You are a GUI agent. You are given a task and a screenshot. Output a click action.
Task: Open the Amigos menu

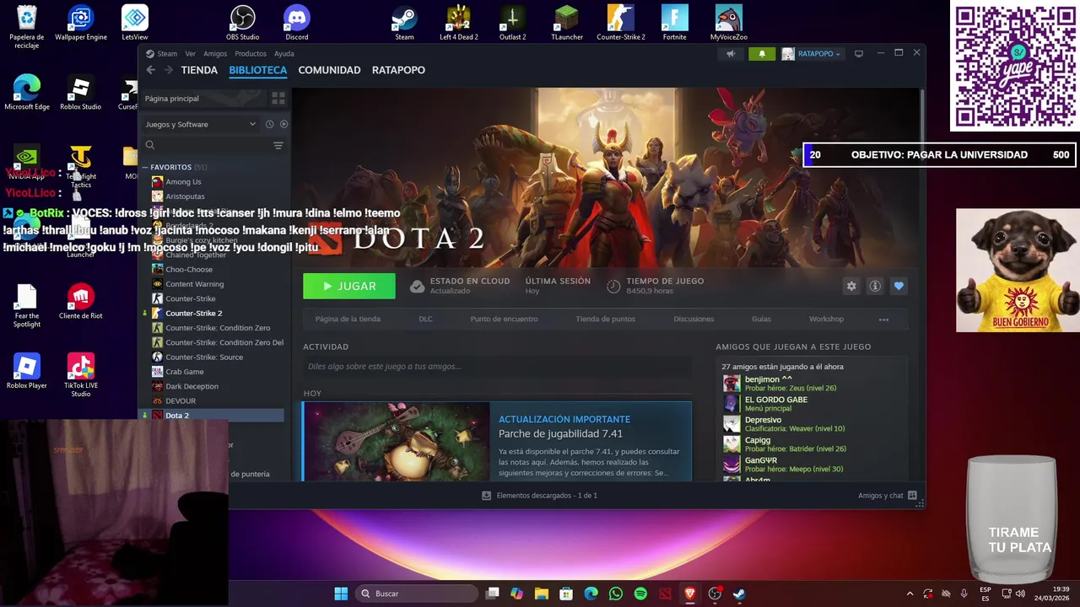pyautogui.click(x=215, y=54)
